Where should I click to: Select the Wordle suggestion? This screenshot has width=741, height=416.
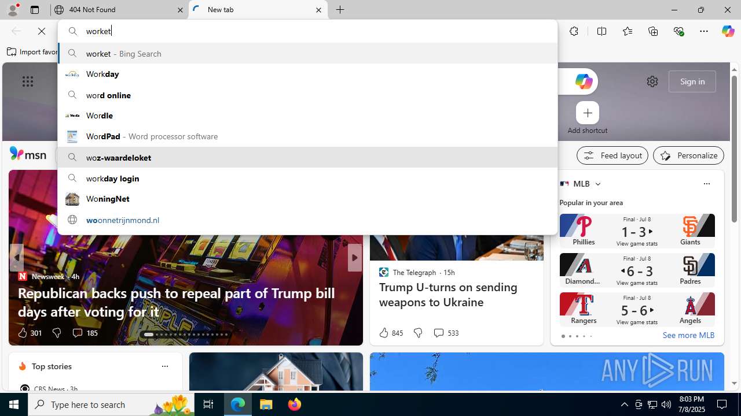(307, 116)
